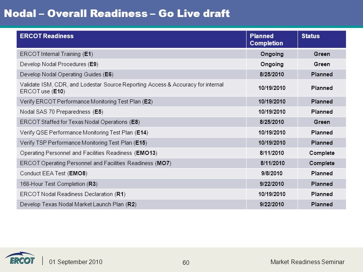Select 'ERCOT Staffed for Texas Nodal Operations (E8)'
Image resolution: width=363 pixels, height=272 pixels.
(x=80, y=122)
